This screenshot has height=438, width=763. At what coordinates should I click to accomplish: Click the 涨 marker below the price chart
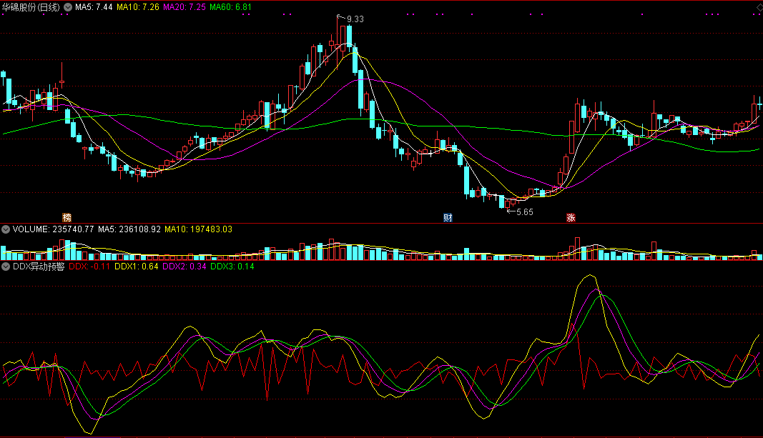pyautogui.click(x=571, y=218)
